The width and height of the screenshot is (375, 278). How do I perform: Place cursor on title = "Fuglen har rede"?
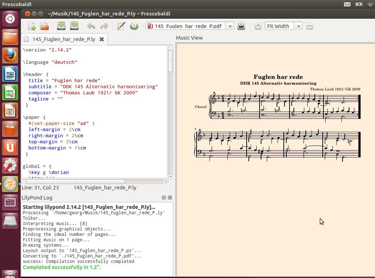coord(64,81)
